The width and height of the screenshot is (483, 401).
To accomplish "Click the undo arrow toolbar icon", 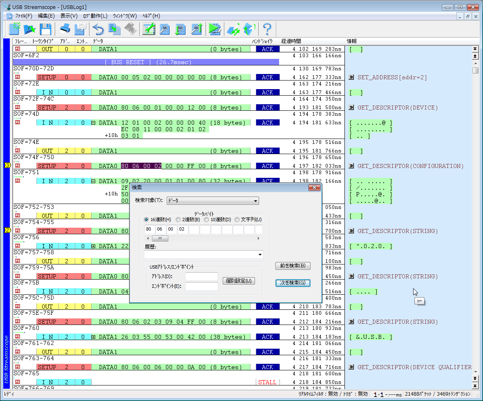I will pos(98,29).
